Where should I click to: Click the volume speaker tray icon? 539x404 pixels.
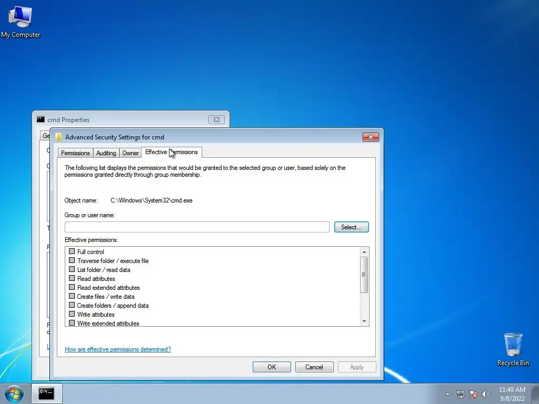[x=486, y=394]
